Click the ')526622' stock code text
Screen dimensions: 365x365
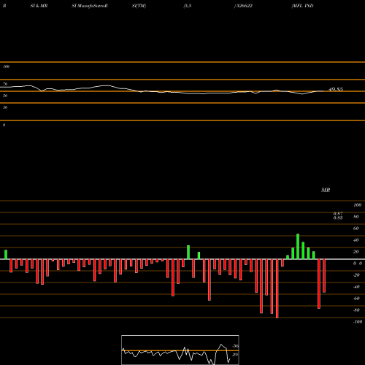243,6
